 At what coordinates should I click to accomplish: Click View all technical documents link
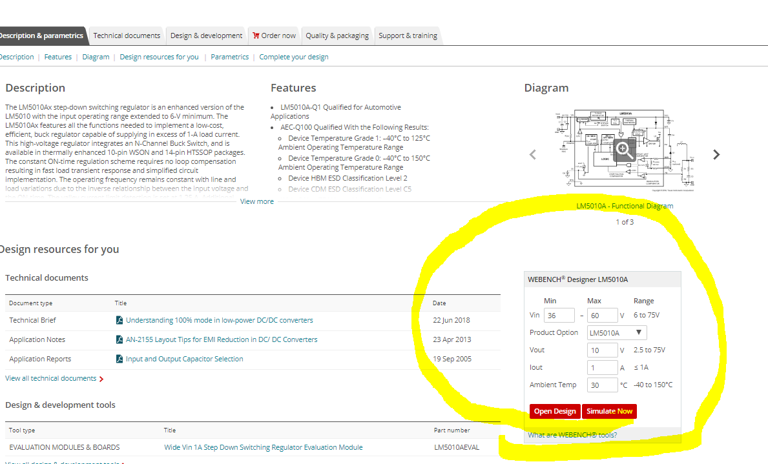pyautogui.click(x=51, y=378)
